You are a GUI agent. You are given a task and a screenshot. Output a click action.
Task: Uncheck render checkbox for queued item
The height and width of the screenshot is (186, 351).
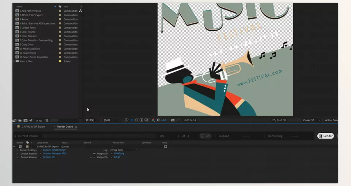pyautogui.click(x=20, y=147)
